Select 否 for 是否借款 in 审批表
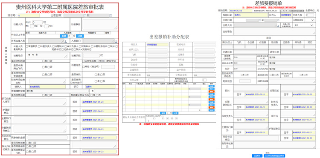320x158 pixels. point(102,75)
